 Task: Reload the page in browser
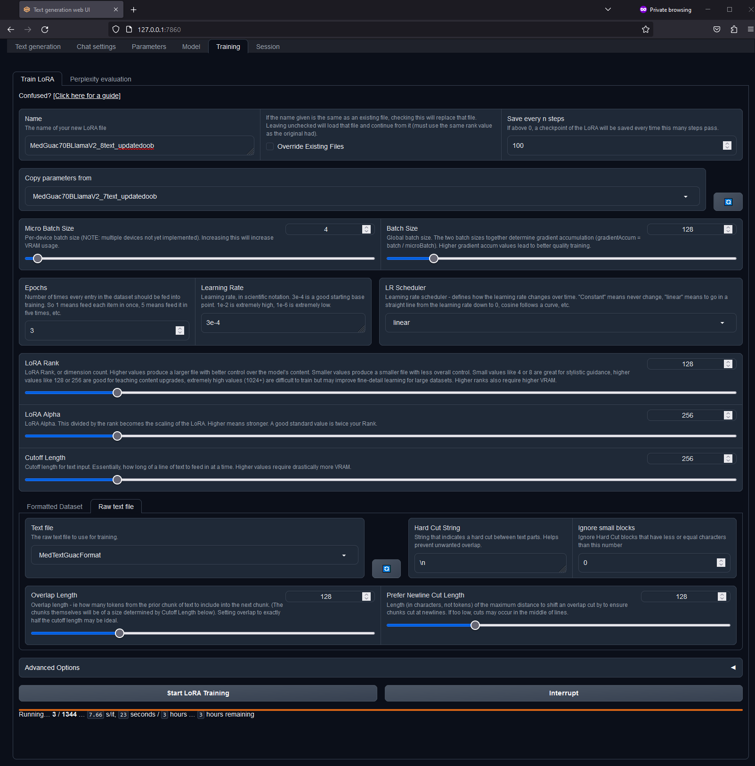point(45,30)
